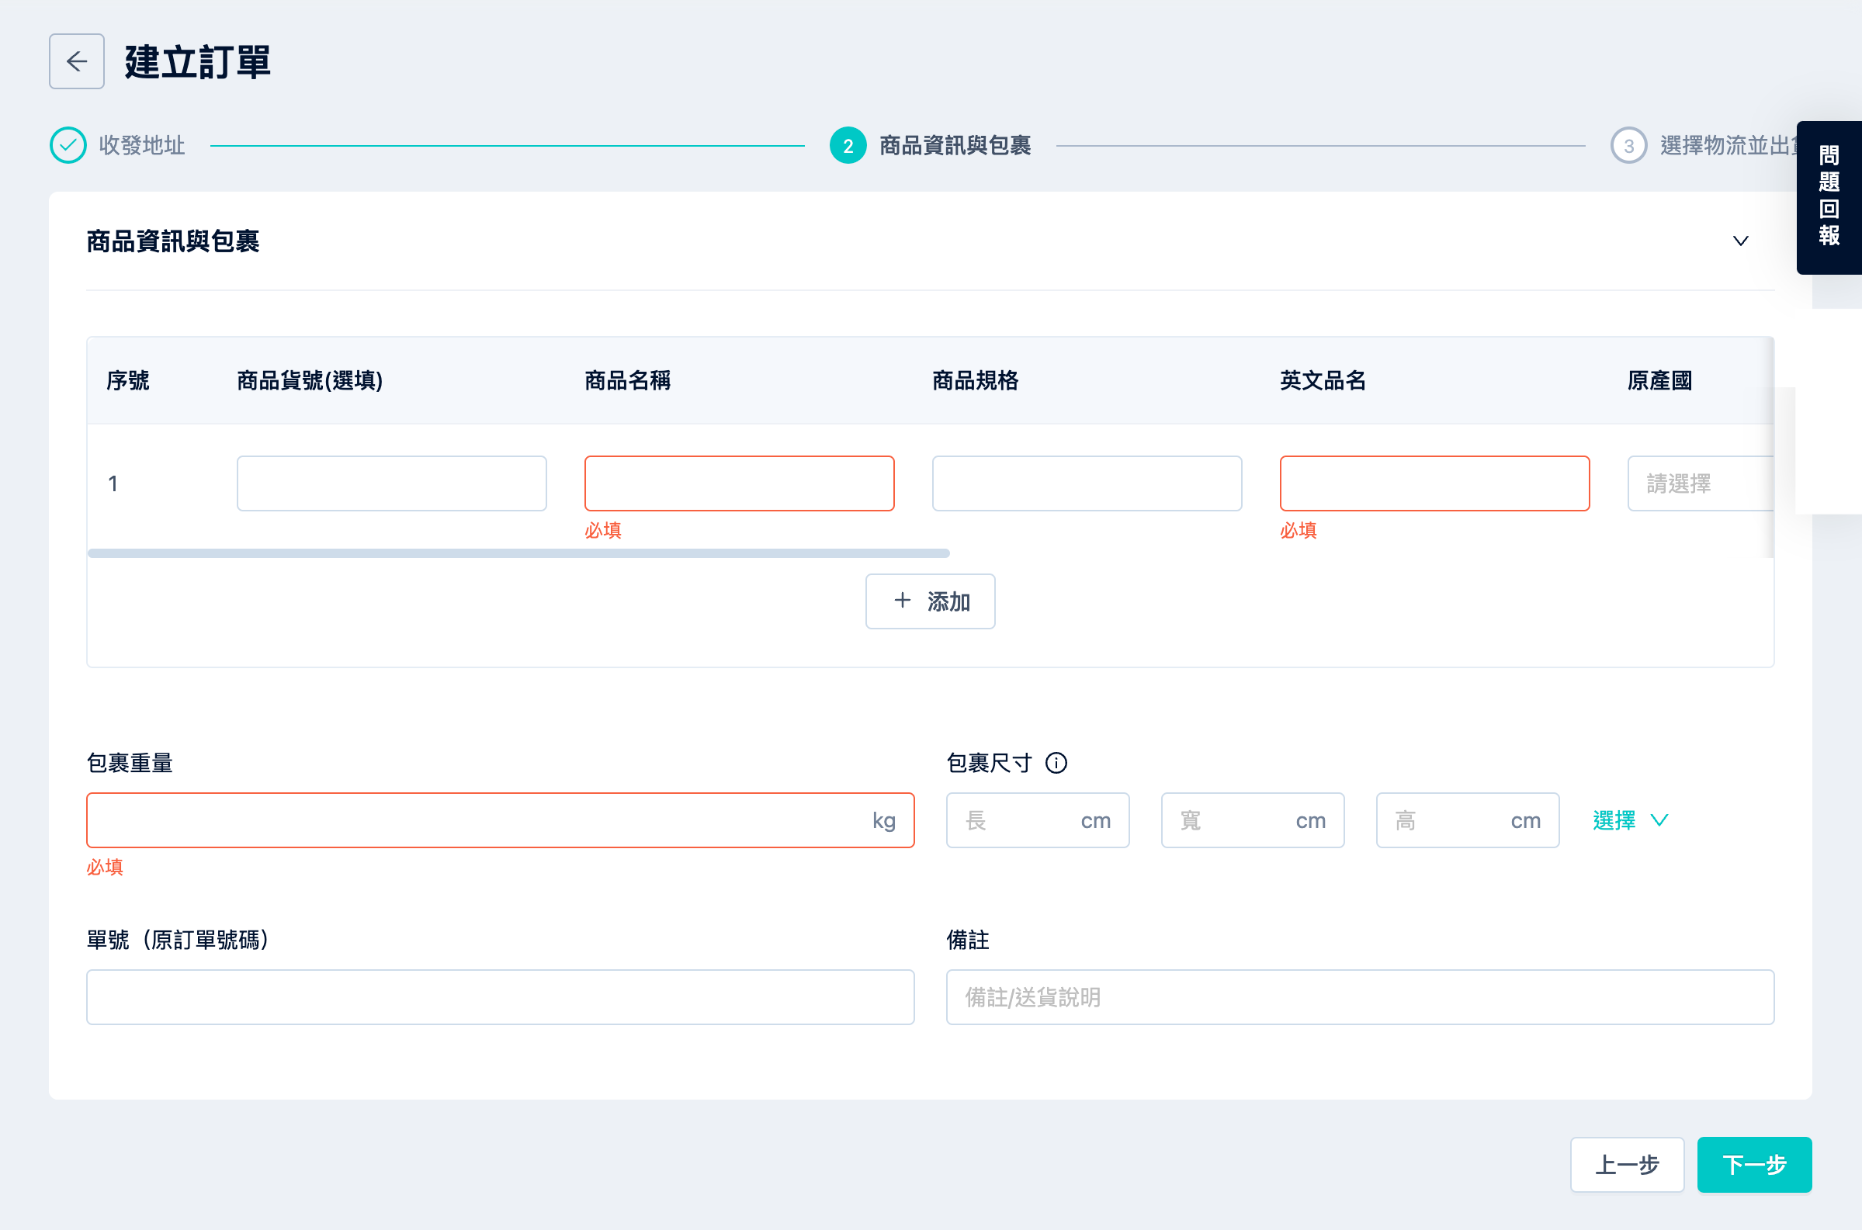Click the 備註/送貨說明 input field
The height and width of the screenshot is (1230, 1862).
coord(1359,996)
